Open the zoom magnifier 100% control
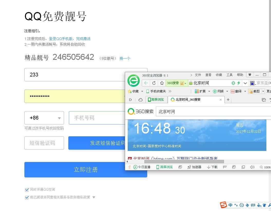 (265, 167)
